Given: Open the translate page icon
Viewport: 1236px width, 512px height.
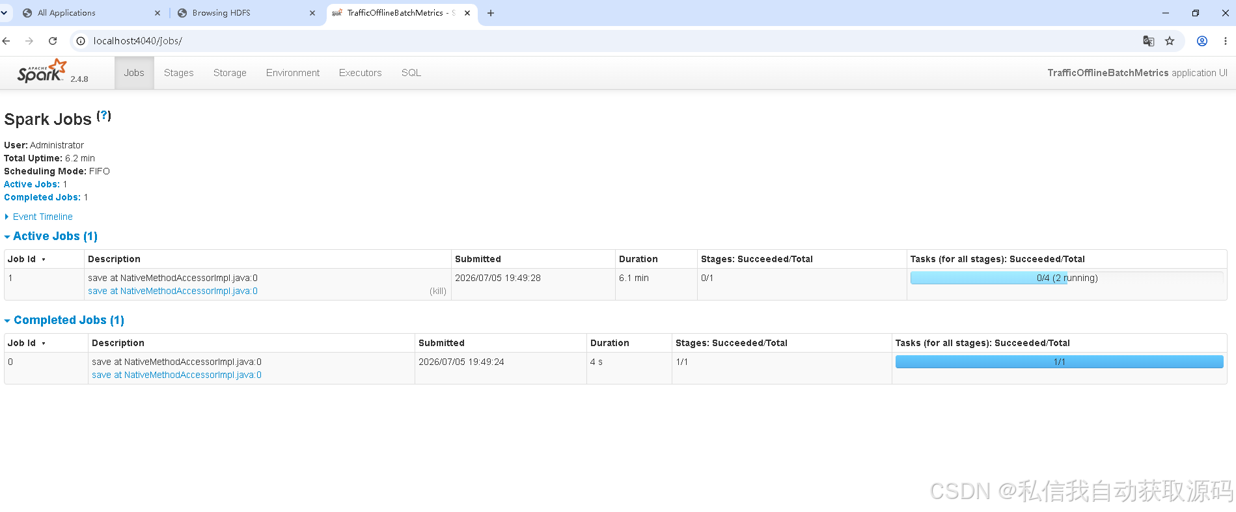Looking at the screenshot, I should (1149, 41).
